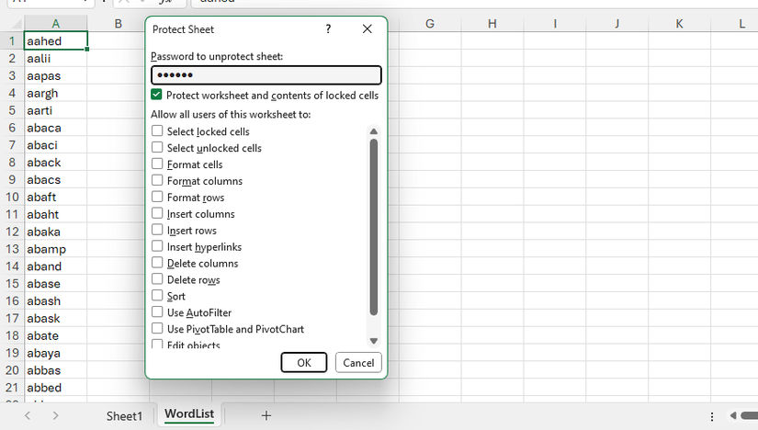Image resolution: width=758 pixels, height=430 pixels.
Task: Click the password to unprotect sheet field
Action: (266, 75)
